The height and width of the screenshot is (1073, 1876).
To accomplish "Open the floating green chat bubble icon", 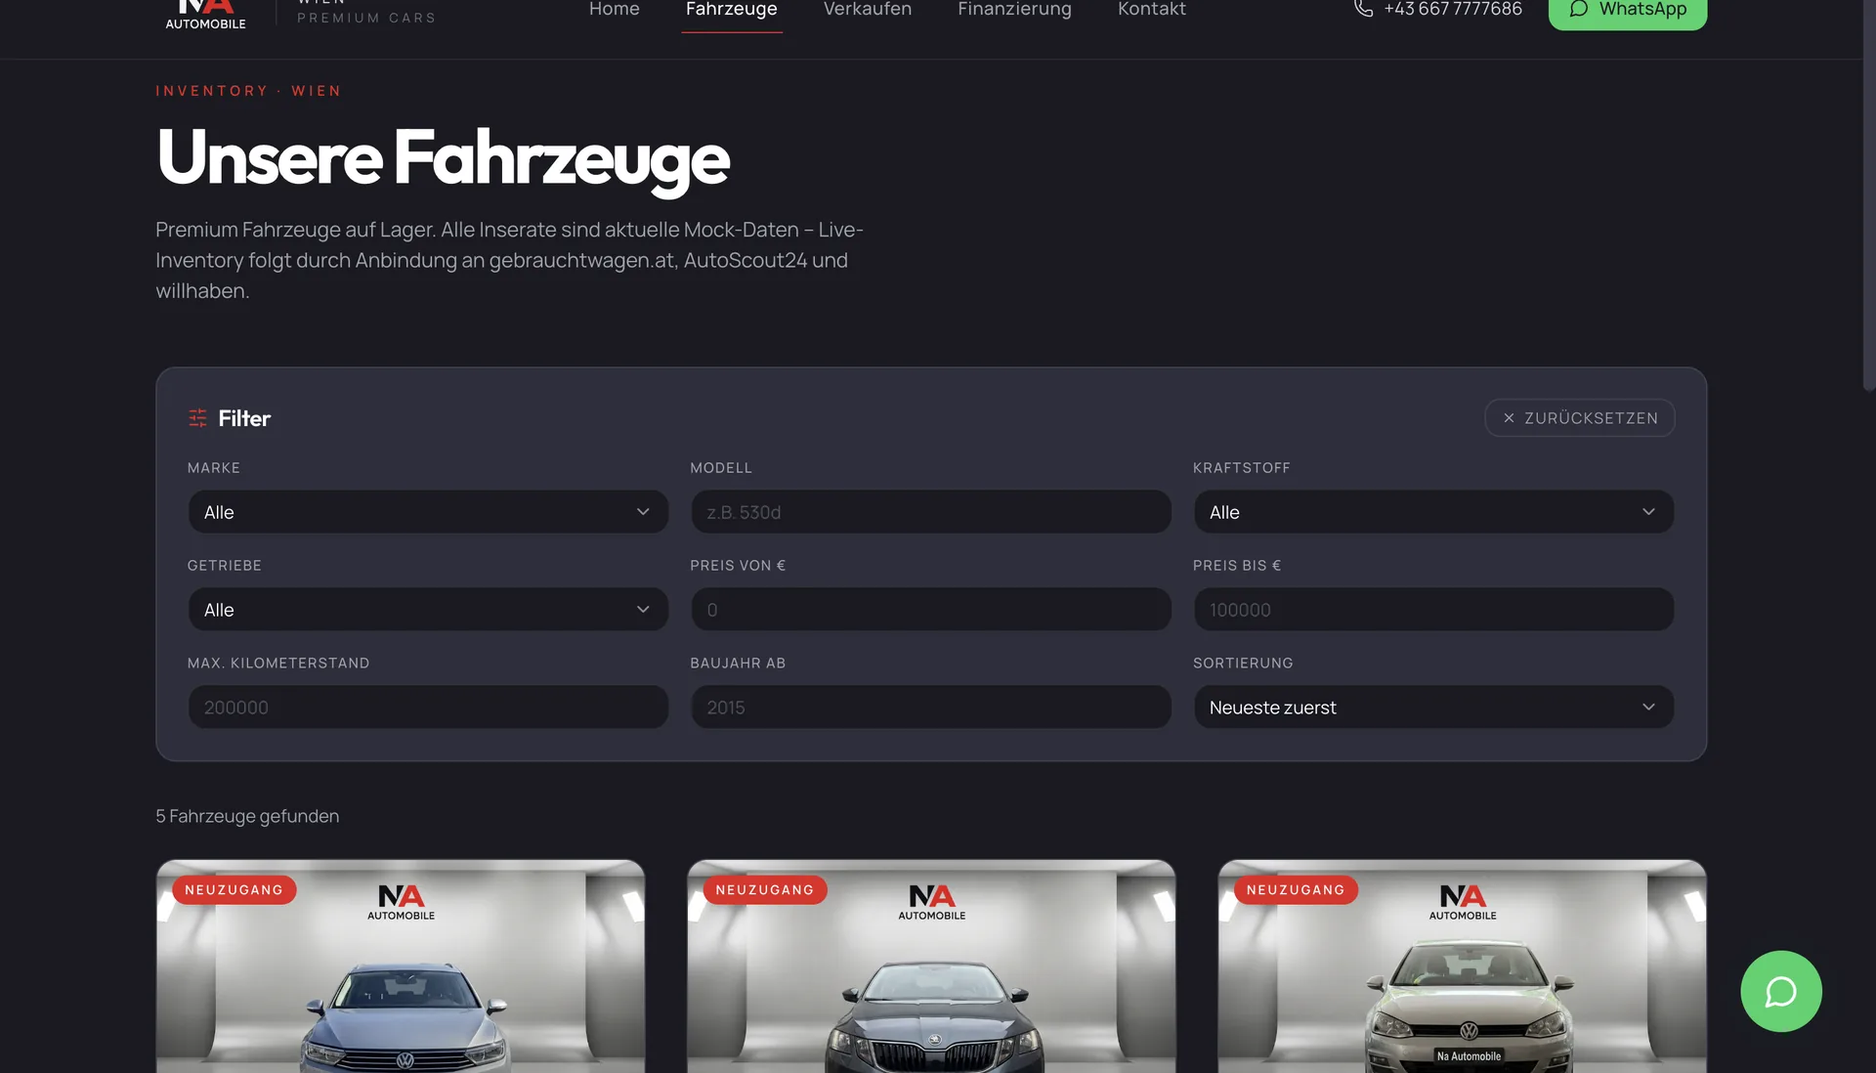I will tap(1780, 991).
